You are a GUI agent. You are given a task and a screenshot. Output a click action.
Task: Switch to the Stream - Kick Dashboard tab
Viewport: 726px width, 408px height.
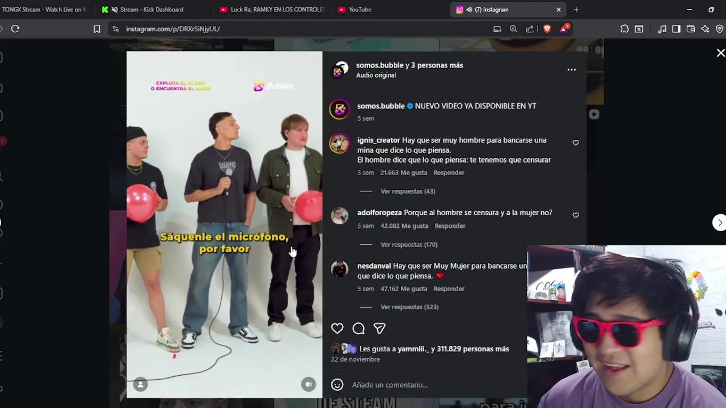pos(151,10)
